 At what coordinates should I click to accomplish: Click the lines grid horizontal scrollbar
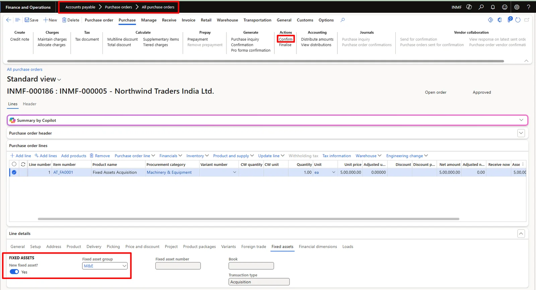[249, 219]
